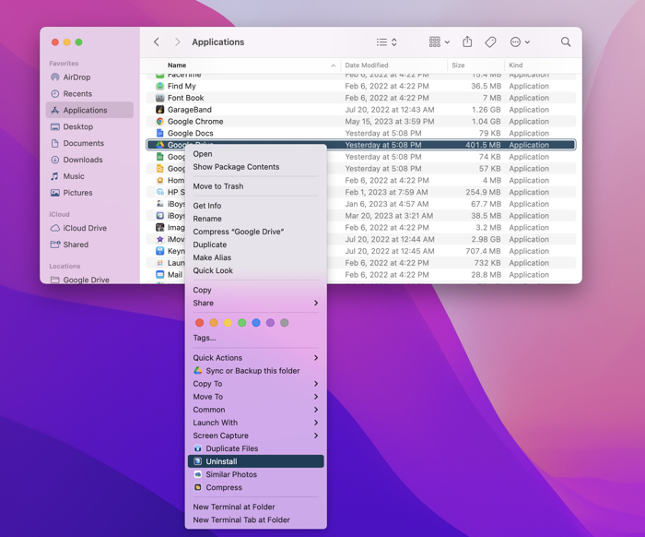645x537 pixels.
Task: Click the Font Book app icon
Action: tap(160, 98)
